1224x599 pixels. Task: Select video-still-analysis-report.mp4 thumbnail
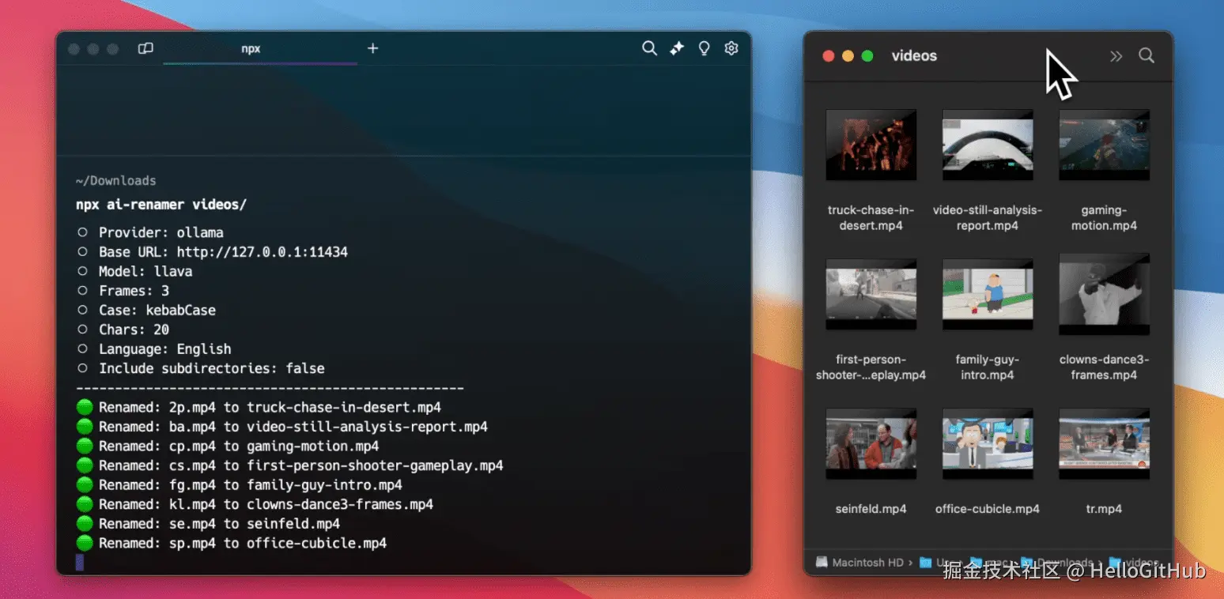coord(988,145)
